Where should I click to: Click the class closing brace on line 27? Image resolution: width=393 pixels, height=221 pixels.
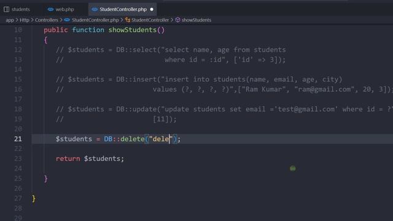(x=34, y=198)
